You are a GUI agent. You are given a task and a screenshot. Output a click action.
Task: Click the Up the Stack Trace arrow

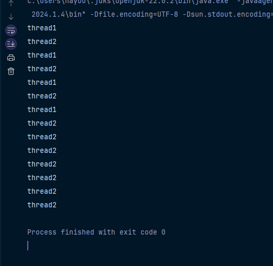pyautogui.click(x=11, y=3)
